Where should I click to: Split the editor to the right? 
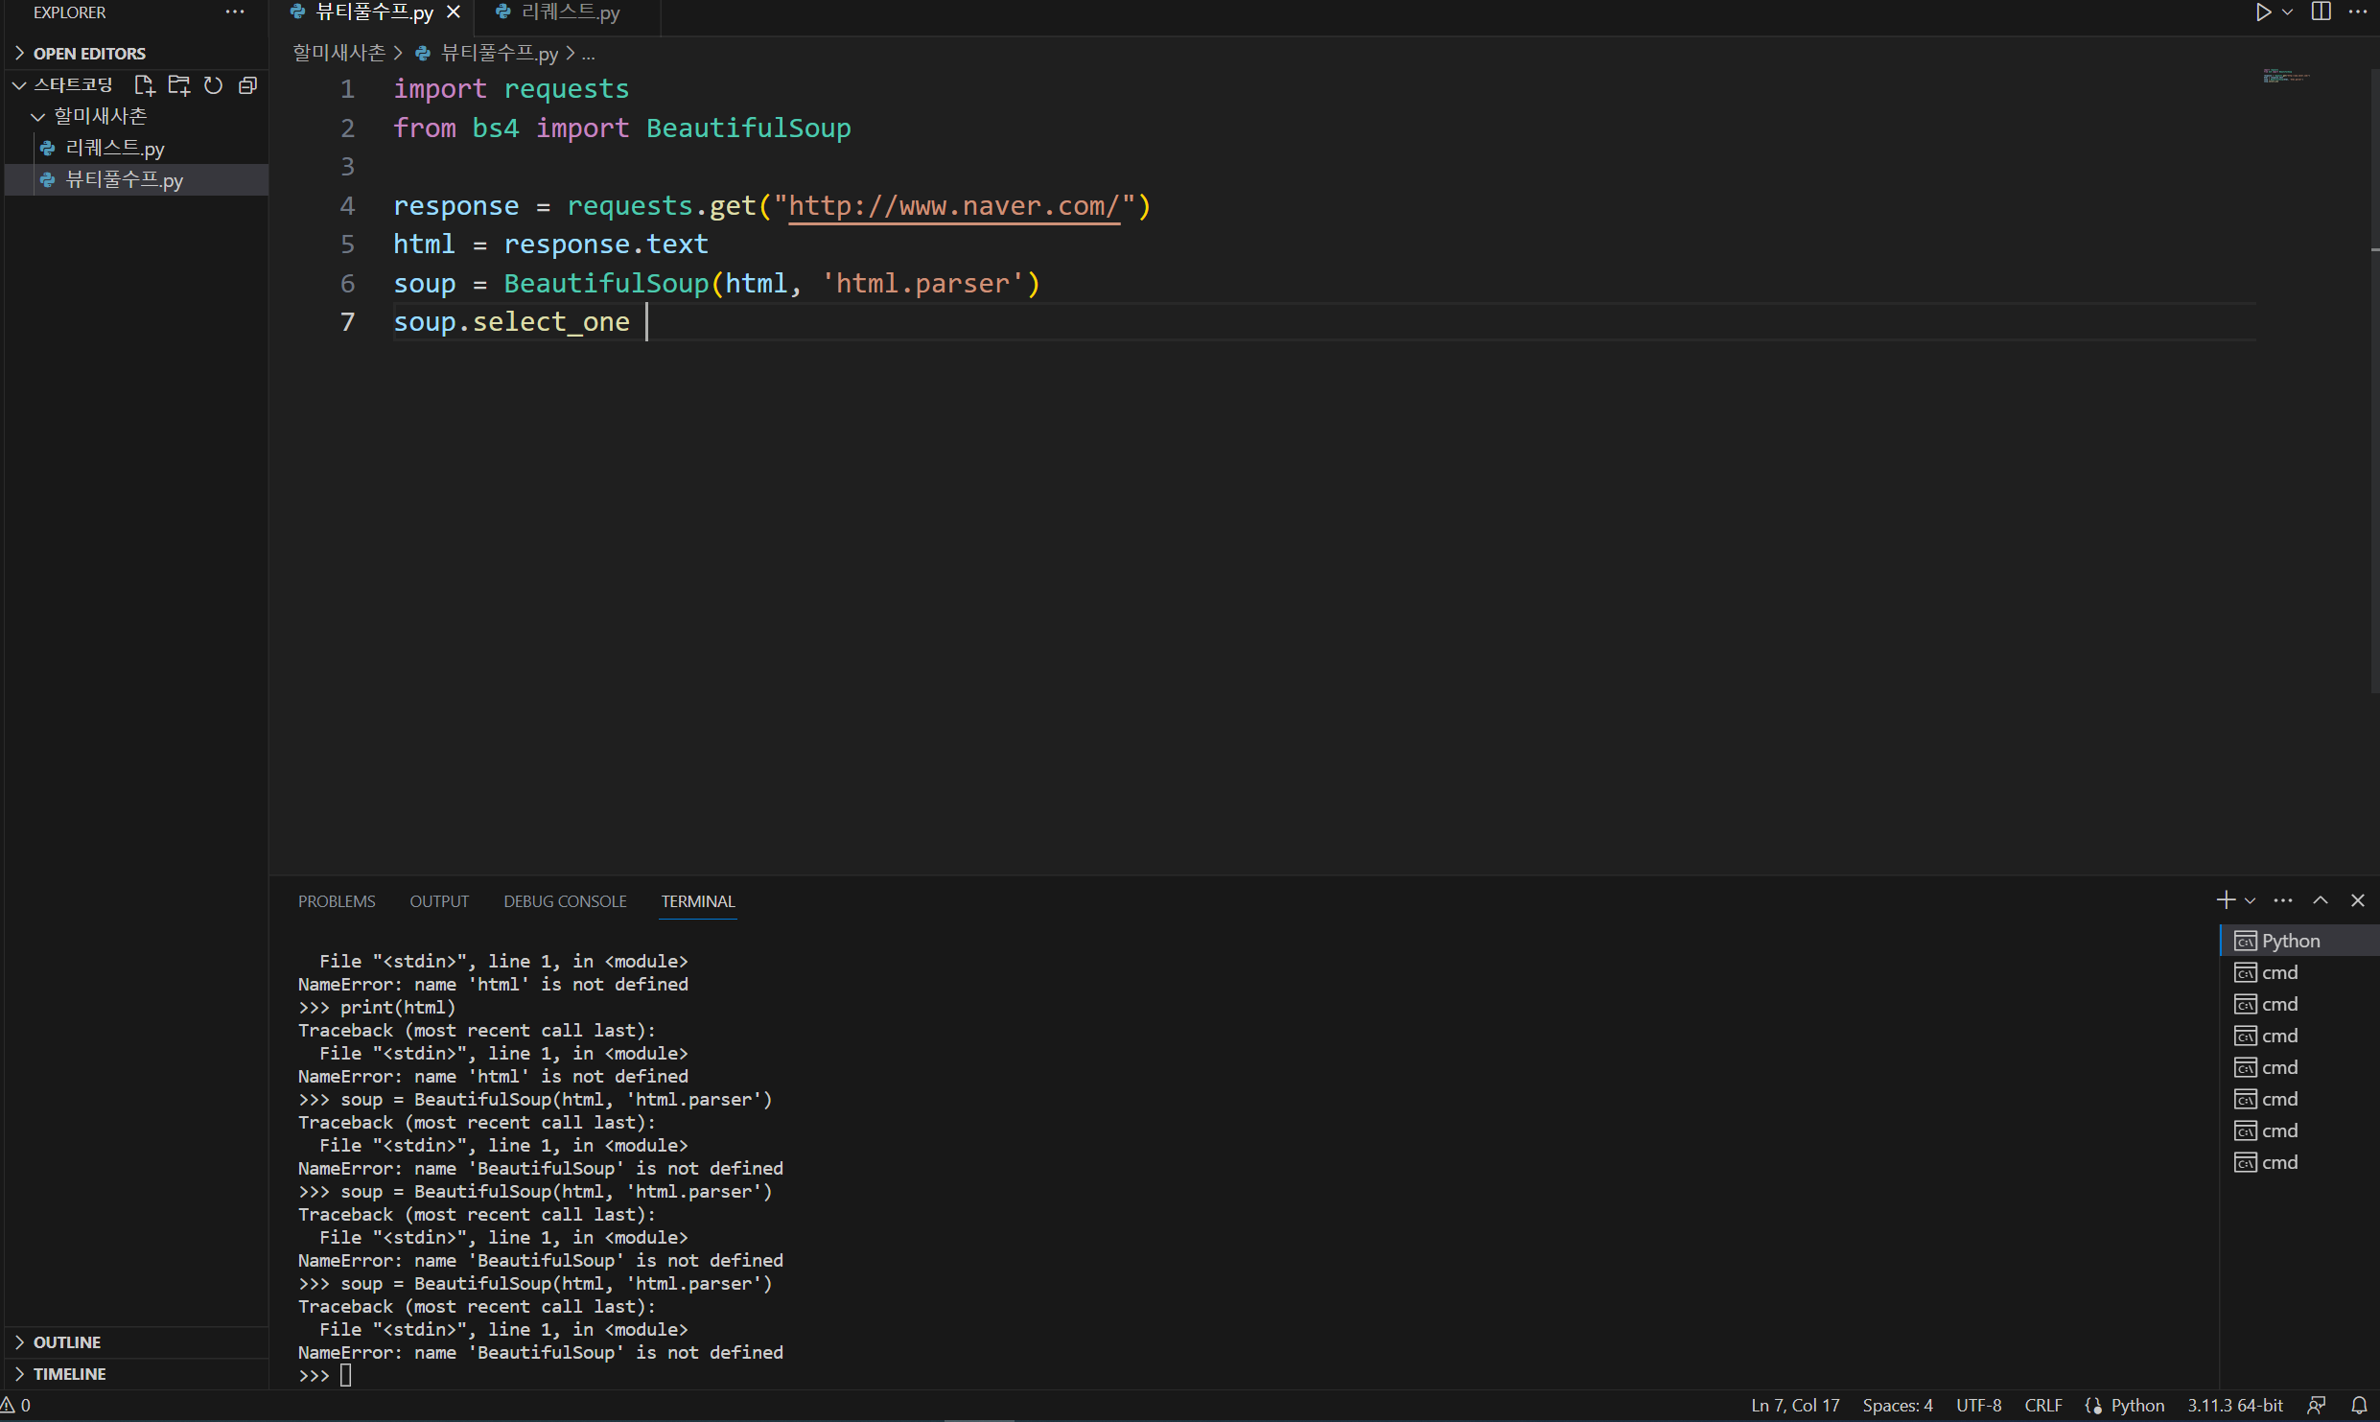pyautogui.click(x=2321, y=12)
